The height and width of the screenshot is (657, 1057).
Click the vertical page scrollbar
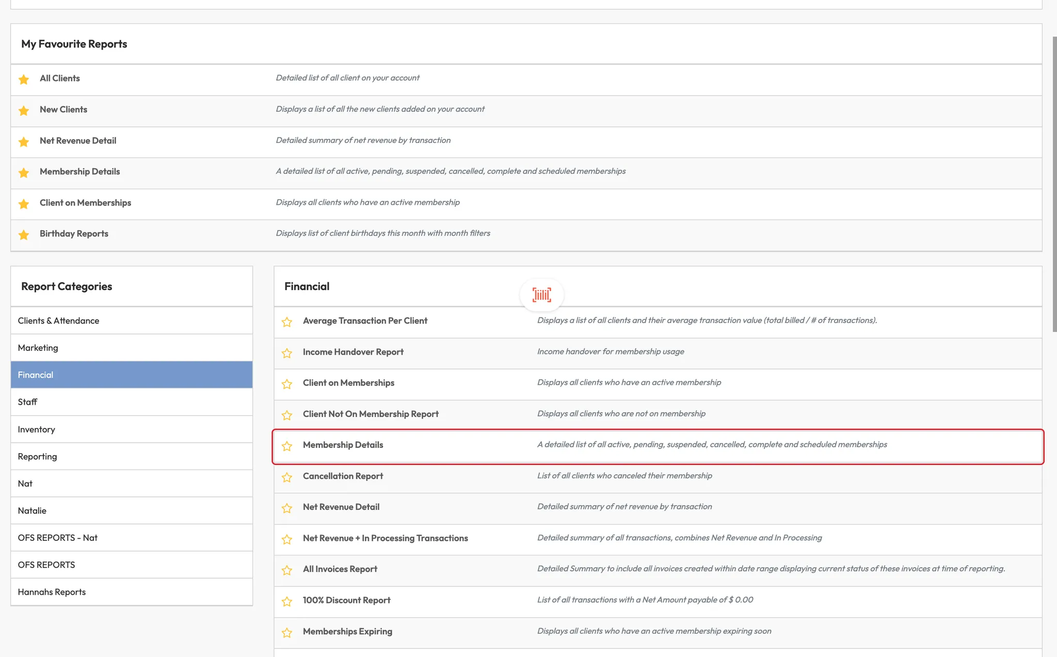1054,184
